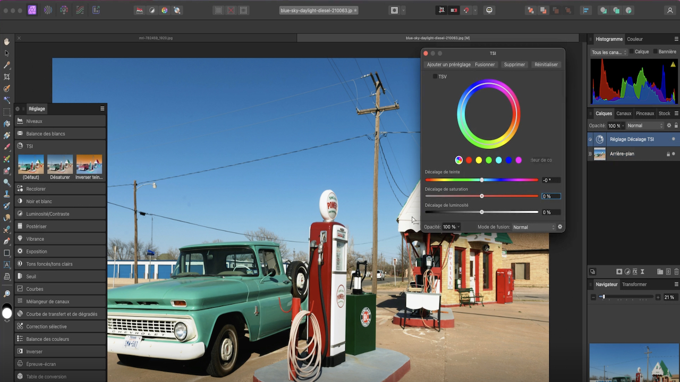
Task: Select the Hand (view) tool
Action: tap(7, 41)
